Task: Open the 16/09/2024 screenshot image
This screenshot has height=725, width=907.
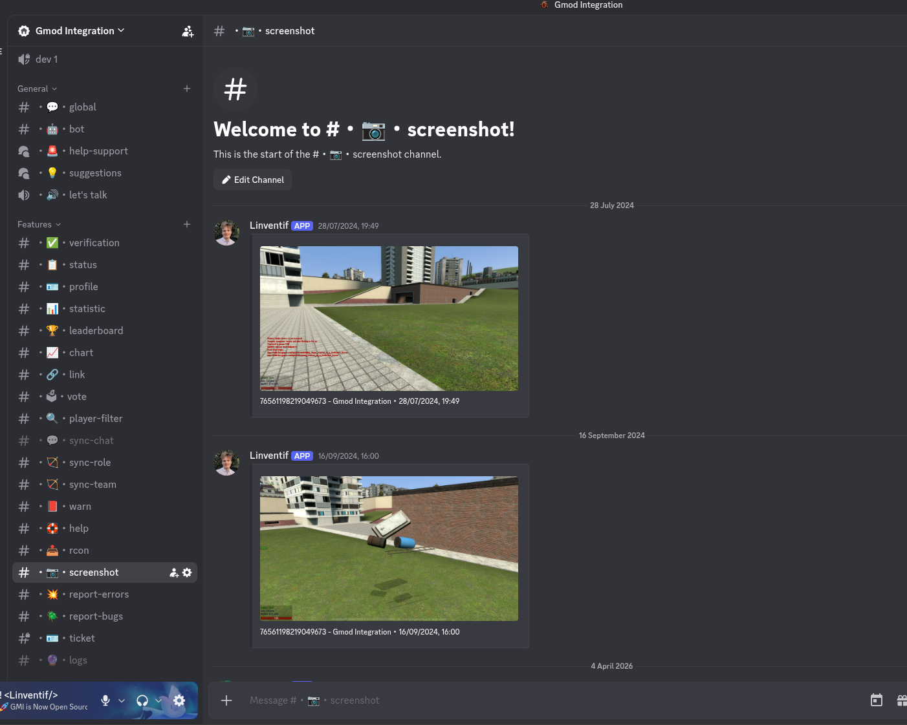Action: click(389, 549)
